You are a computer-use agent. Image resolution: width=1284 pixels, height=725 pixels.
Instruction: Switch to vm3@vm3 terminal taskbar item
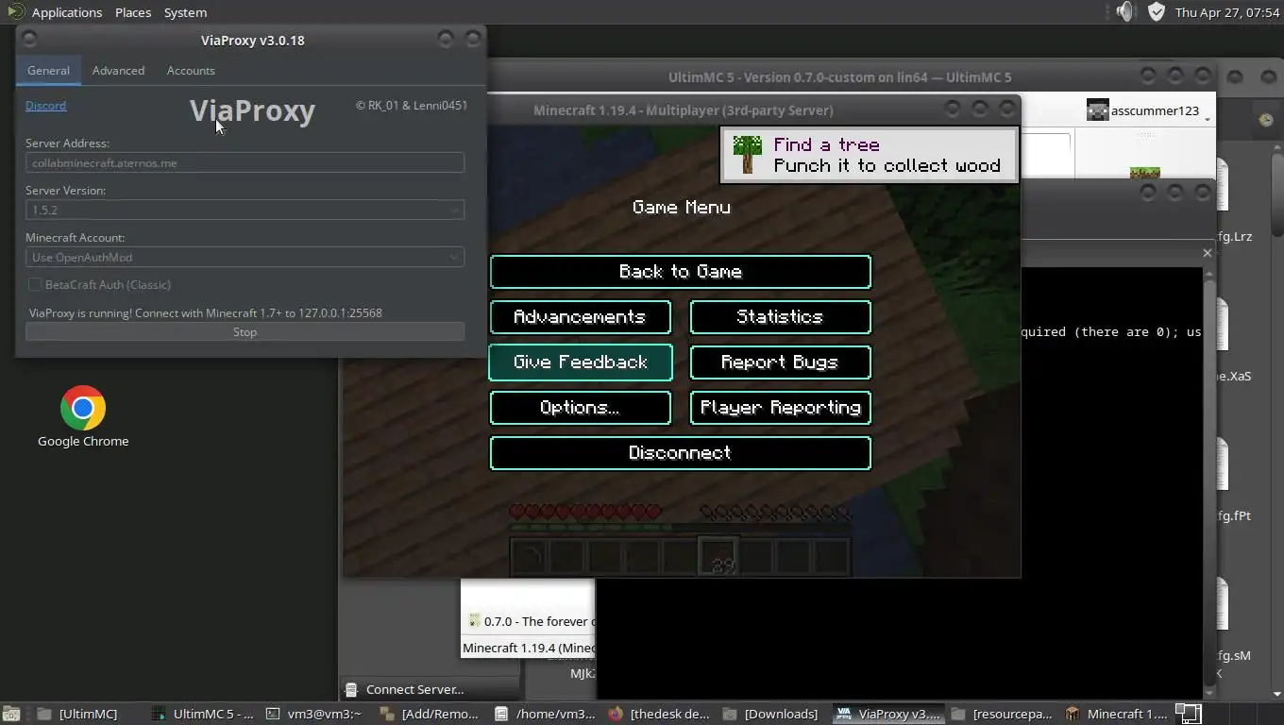[x=315, y=714]
